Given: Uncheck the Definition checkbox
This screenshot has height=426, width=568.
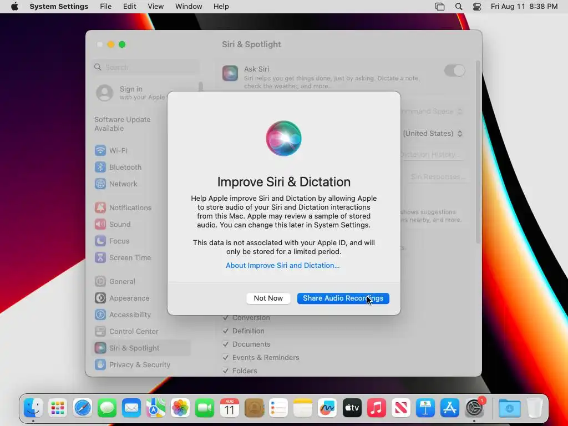Looking at the screenshot, I should click(226, 331).
